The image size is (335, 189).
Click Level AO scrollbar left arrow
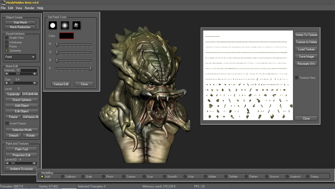7,163
